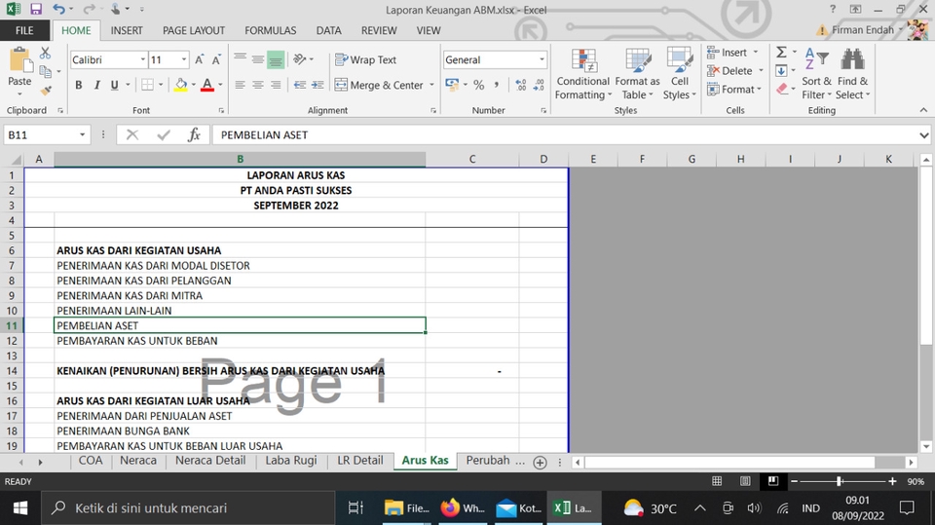This screenshot has height=525, width=935.
Task: Toggle Bold formatting
Action: coord(79,85)
